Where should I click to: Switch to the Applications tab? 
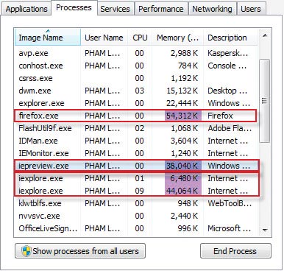pos(26,9)
